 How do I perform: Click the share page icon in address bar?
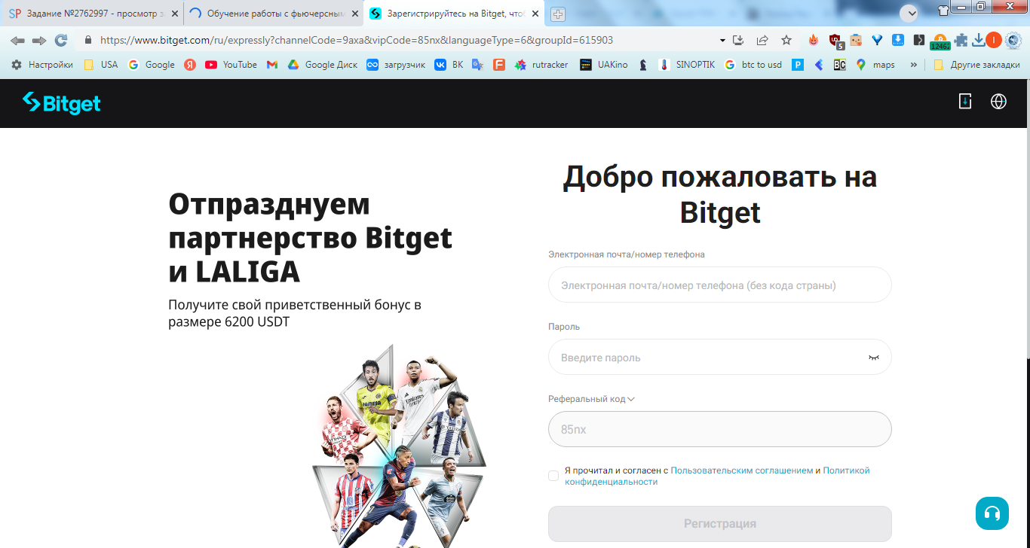[x=762, y=41]
